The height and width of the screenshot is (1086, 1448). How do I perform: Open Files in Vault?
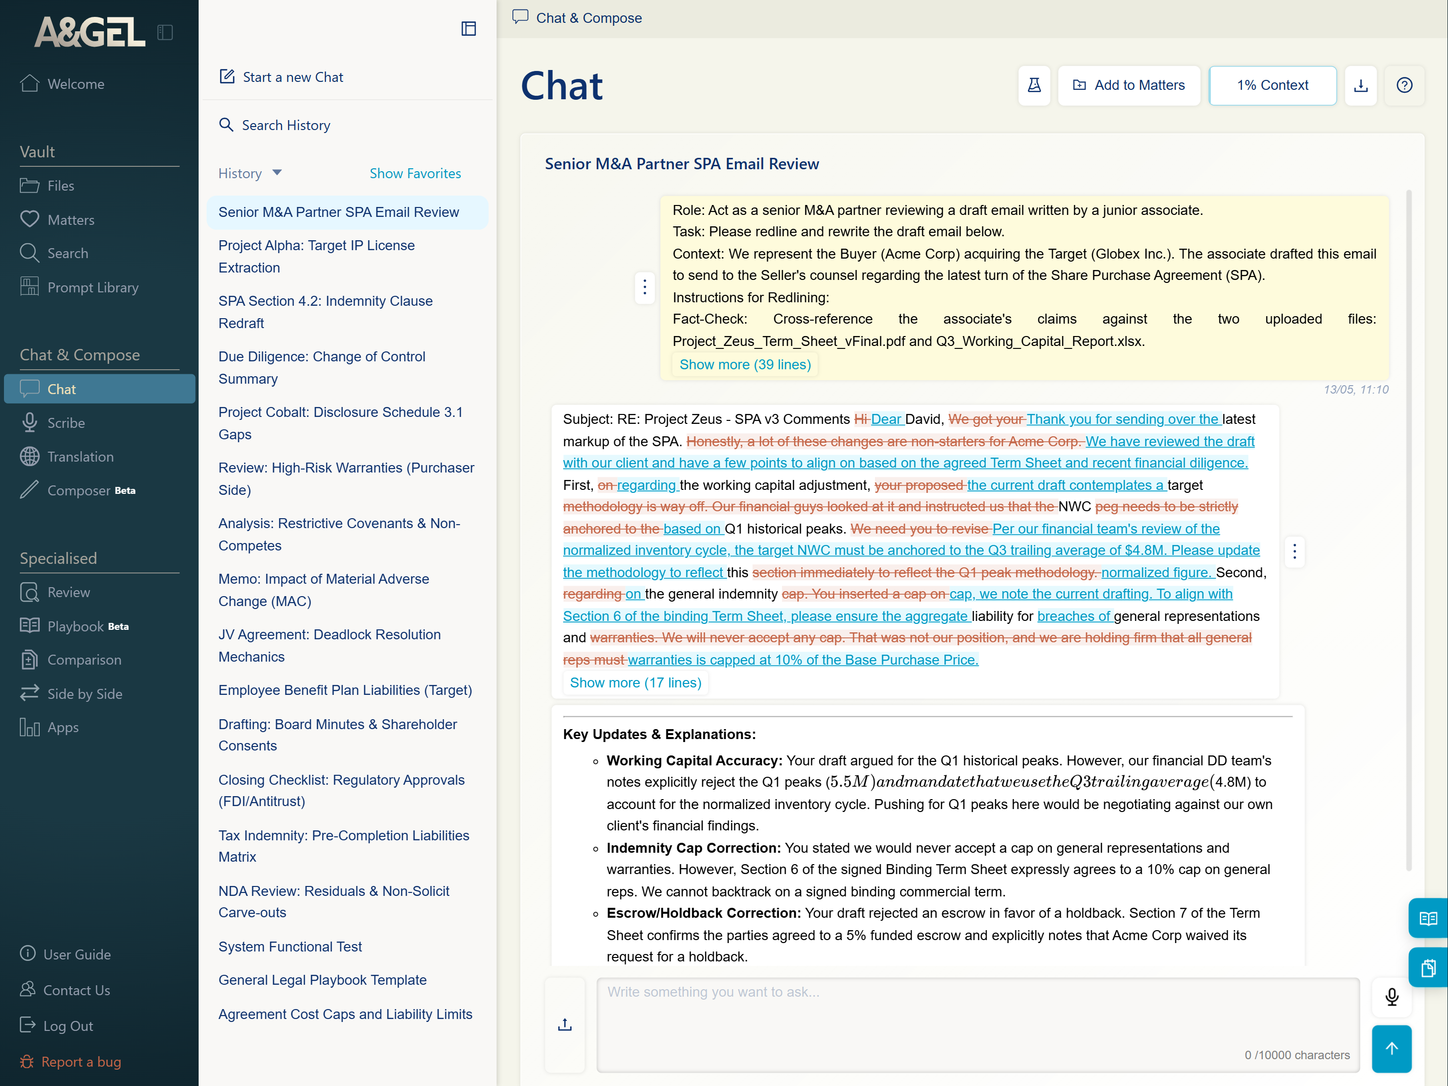point(47,186)
